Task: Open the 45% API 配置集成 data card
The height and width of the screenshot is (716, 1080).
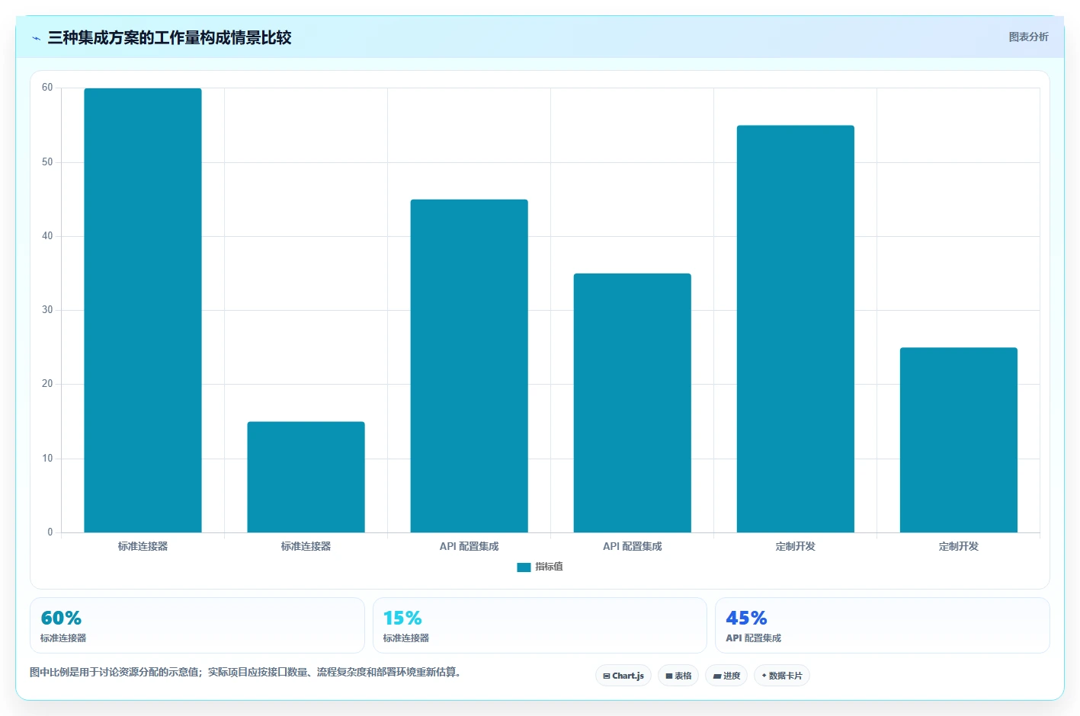Action: [x=883, y=625]
